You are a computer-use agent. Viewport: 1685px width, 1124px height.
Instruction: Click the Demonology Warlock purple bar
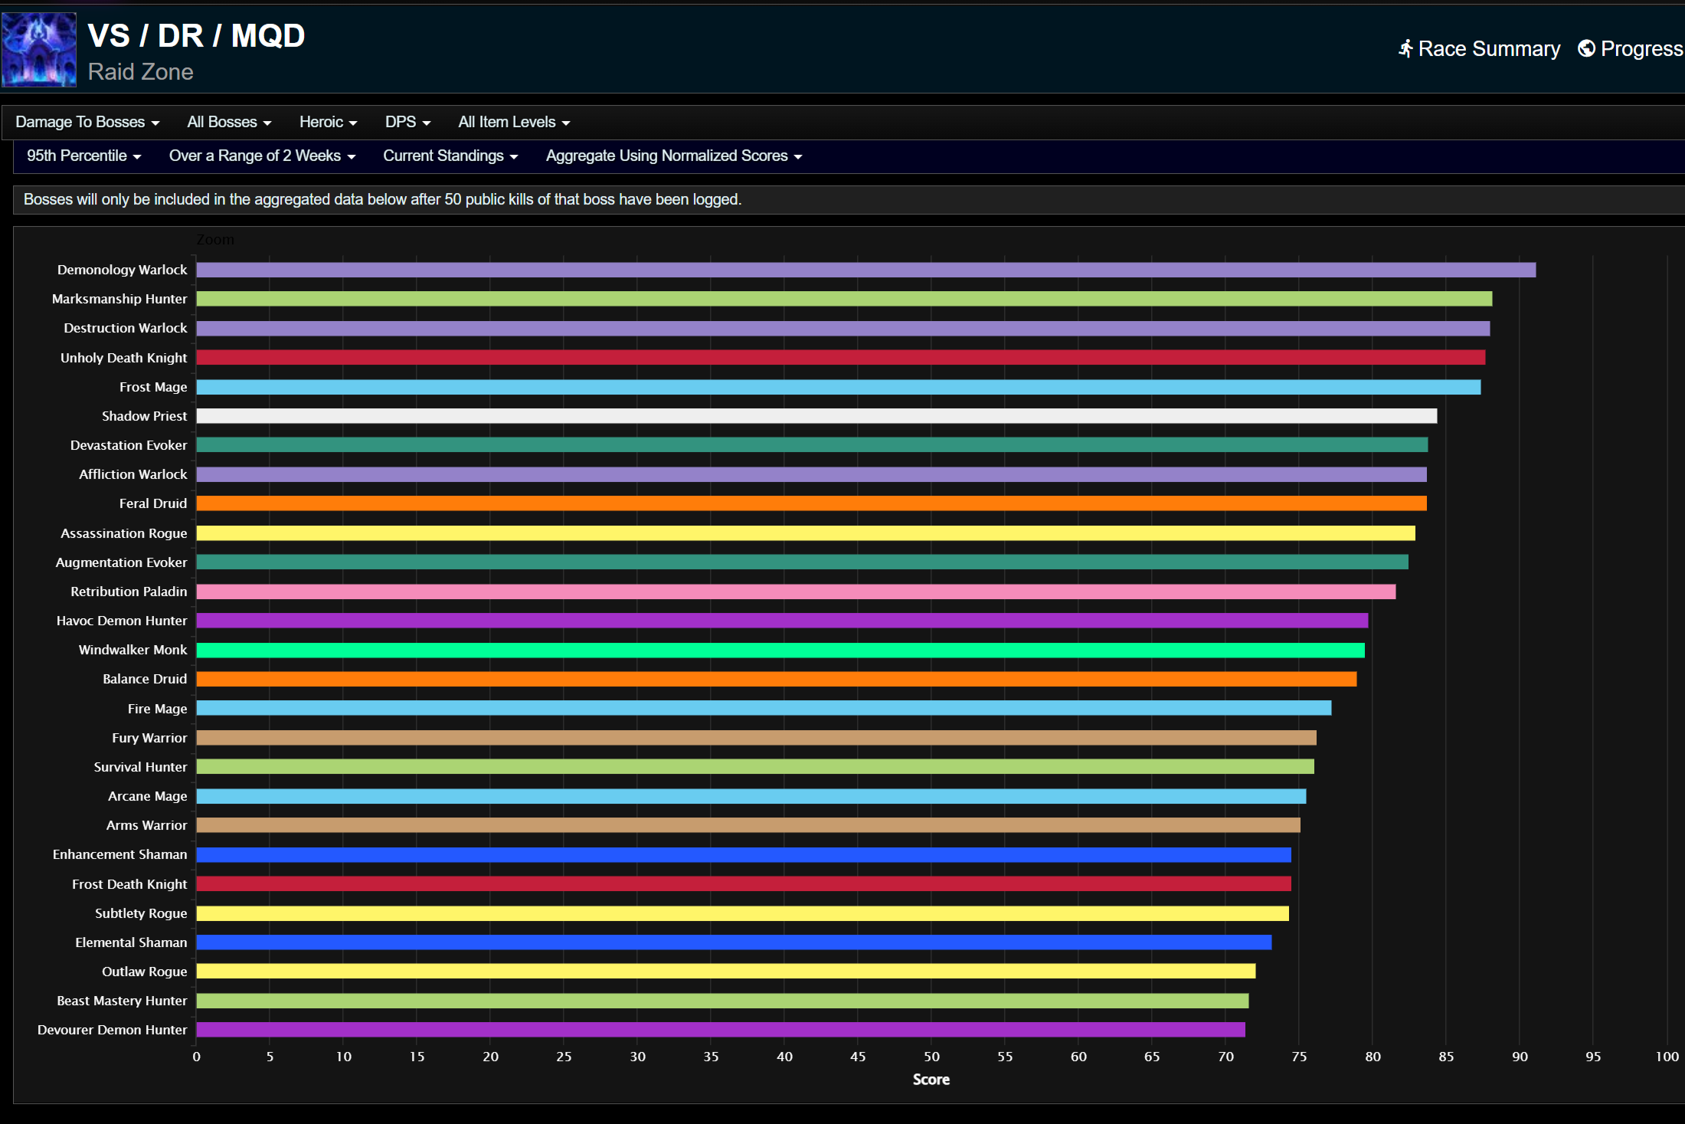tap(865, 270)
